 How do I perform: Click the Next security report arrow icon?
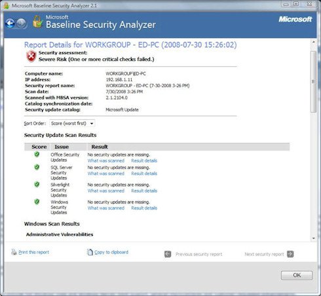(290, 254)
